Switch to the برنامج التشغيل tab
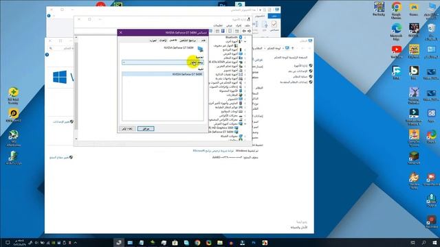The width and height of the screenshot is (440, 247). coord(188,40)
